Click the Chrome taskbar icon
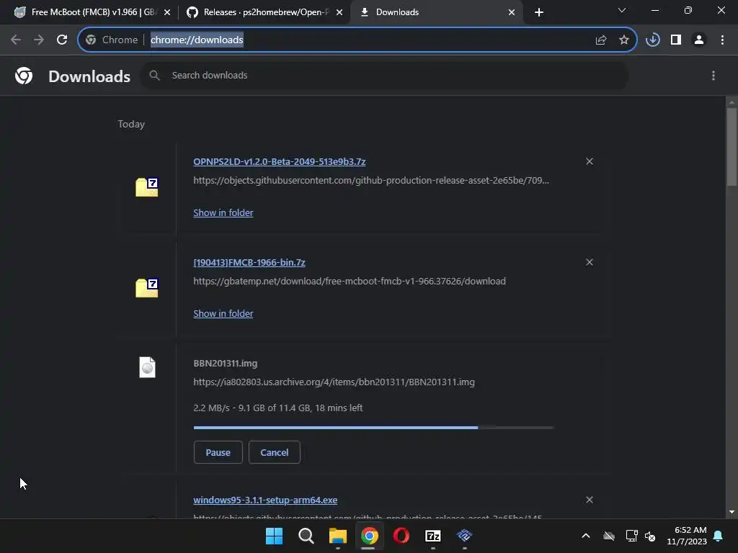Viewport: 738px width, 553px height. (370, 536)
